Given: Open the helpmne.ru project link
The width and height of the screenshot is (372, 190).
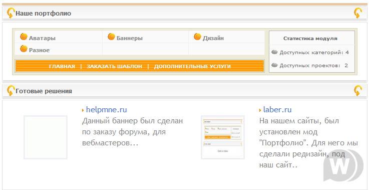Looking at the screenshot, I should tap(106, 110).
